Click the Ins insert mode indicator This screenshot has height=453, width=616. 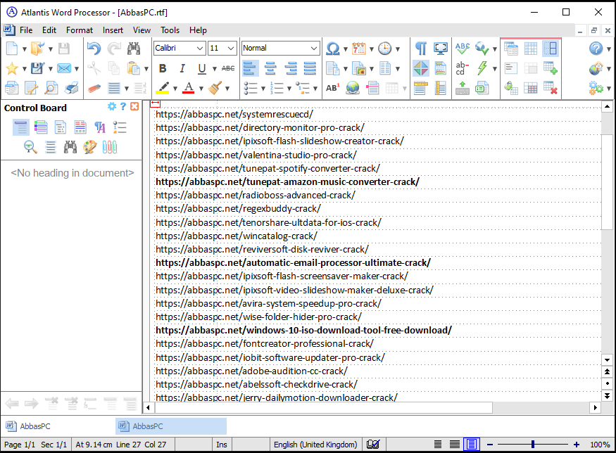(221, 445)
